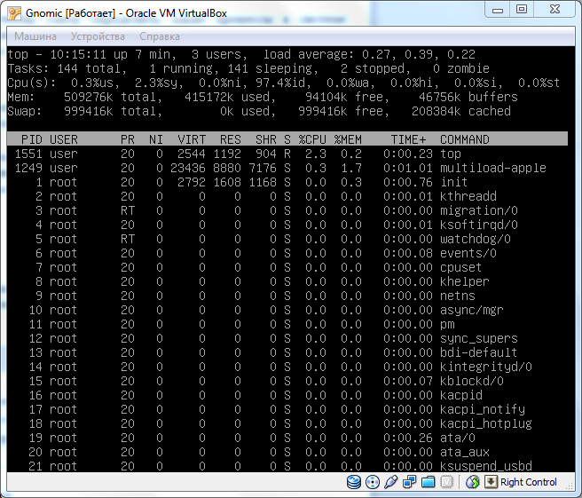This screenshot has height=498, width=582.
Task: Select the top process row command
Action: point(450,154)
